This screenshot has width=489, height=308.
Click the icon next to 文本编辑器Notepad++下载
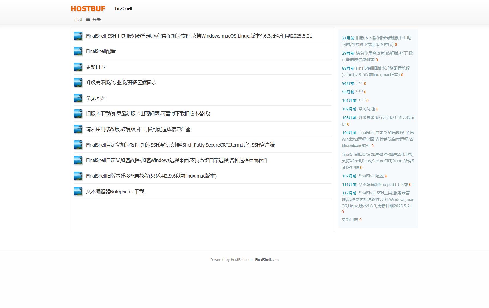(78, 191)
